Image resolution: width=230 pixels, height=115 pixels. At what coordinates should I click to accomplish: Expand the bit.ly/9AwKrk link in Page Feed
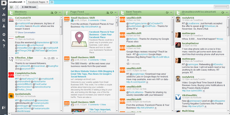tap(100, 27)
